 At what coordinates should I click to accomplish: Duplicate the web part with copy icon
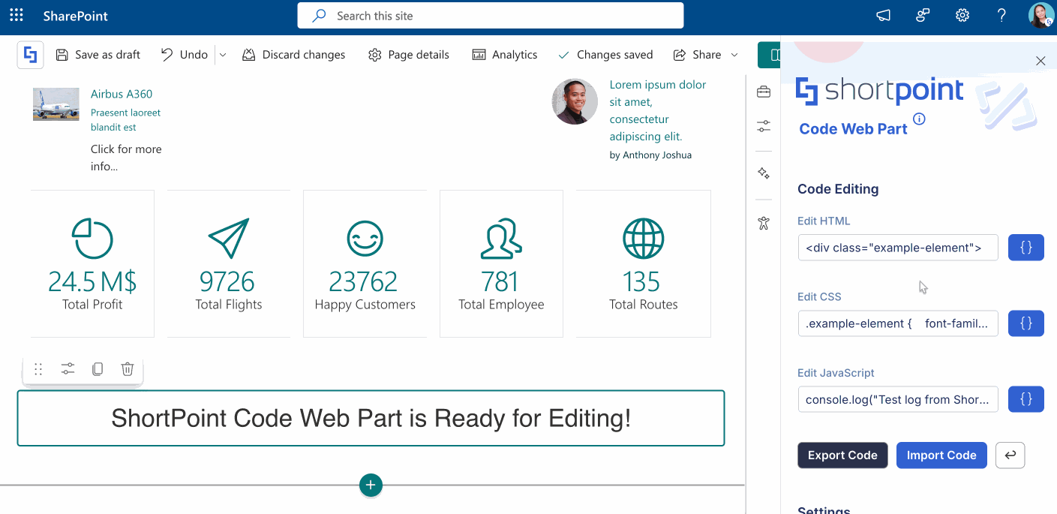[x=98, y=368]
